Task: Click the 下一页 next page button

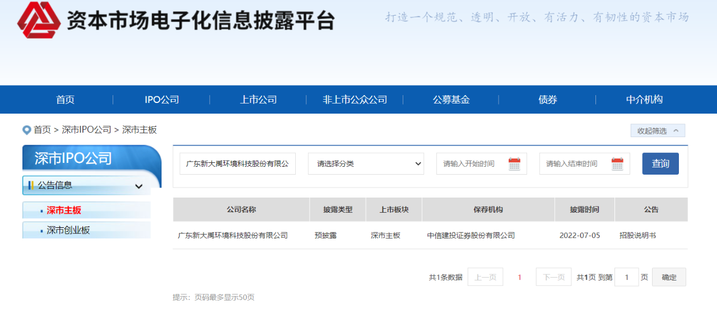Action: pos(553,277)
